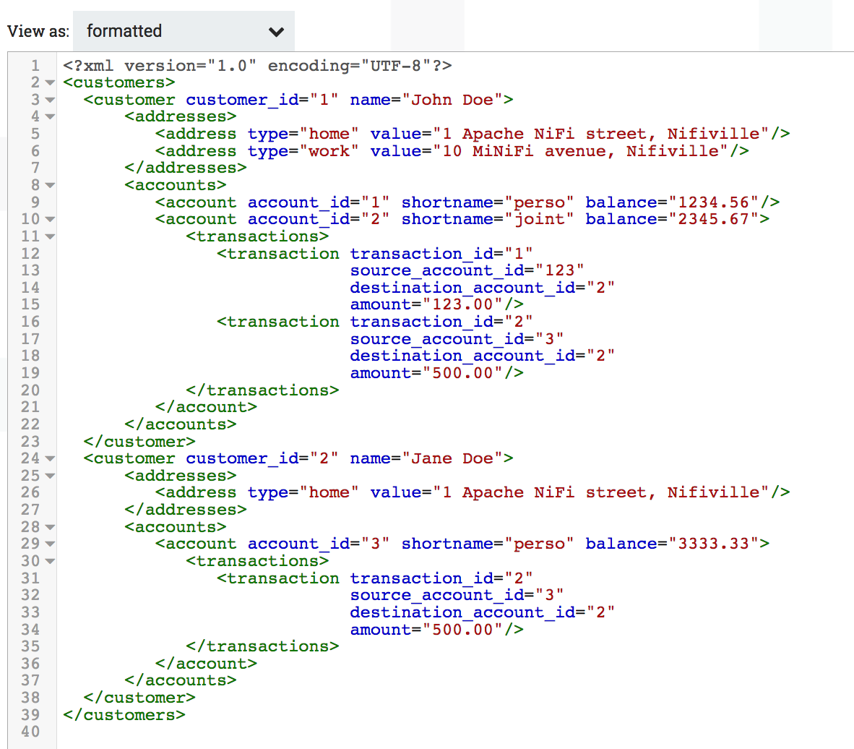
Task: Collapse addresses fold at line 25
Action: 50,476
